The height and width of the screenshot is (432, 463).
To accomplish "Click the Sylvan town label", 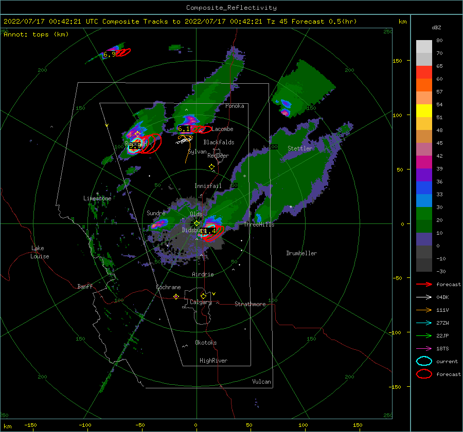I will 197,152.
